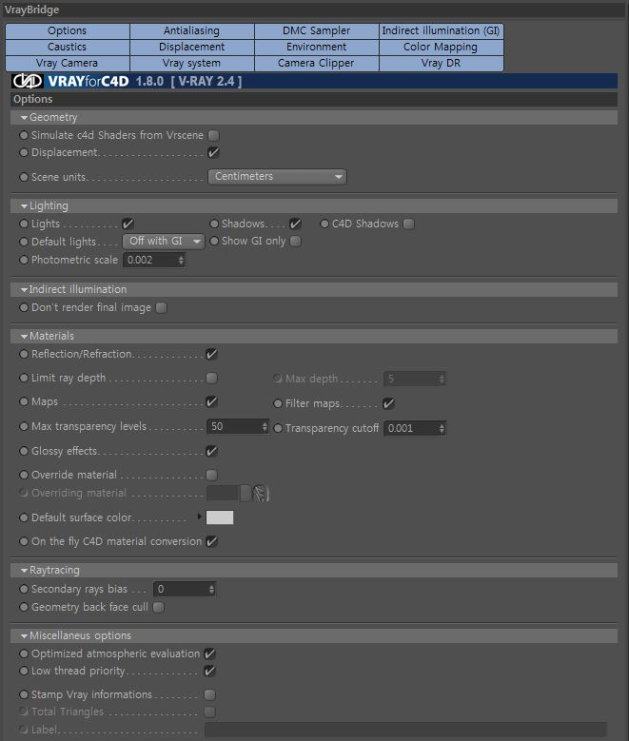
Task: Toggle the C4D Shadows checkbox
Action: click(408, 224)
